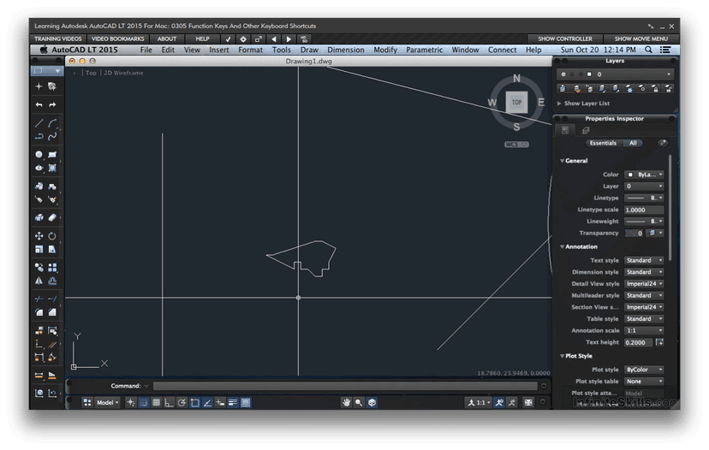Viewport: 709px width, 450px height.
Task: Click the Linetype scale 1.0000 field
Action: point(644,210)
